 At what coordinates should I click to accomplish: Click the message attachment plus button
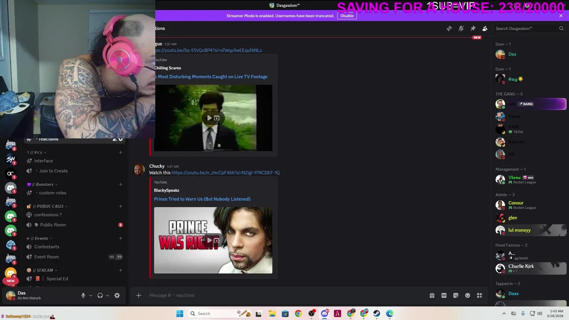[x=138, y=295]
